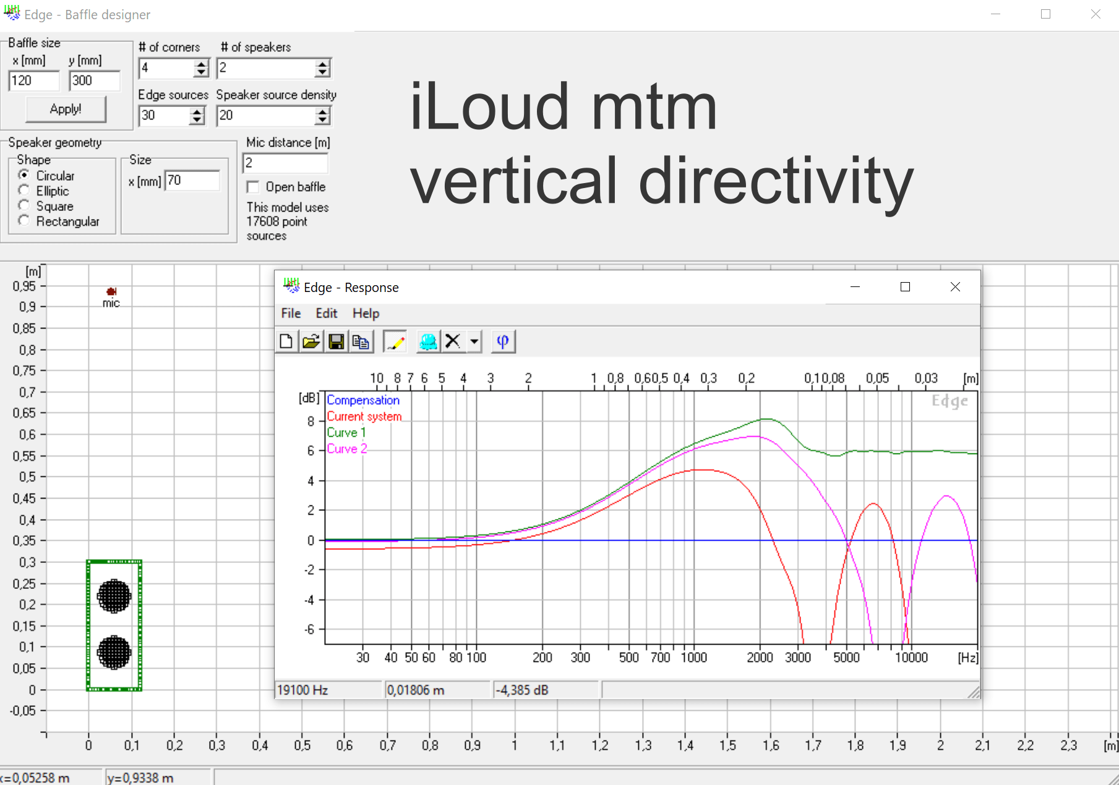Click the cyan stamp snapshot curve icon
Viewport: 1119px width, 785px height.
(428, 341)
